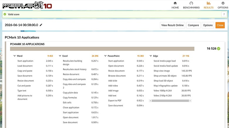Click the PowerPoint score 15 383
Image resolution: width=229 pixels, height=128 pixels.
click(140, 56)
